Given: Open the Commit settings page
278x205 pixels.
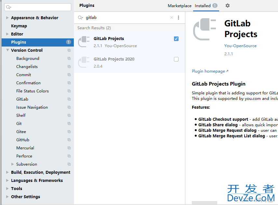Looking at the screenshot, I should click(24, 75).
